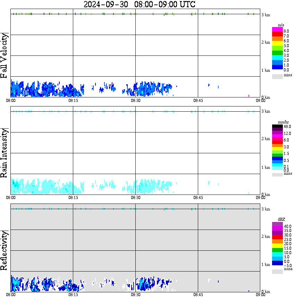Viewport: 295px width, 301px height.
Task: Click the "09:00" label under Reflectivity panel
Action: (261, 295)
